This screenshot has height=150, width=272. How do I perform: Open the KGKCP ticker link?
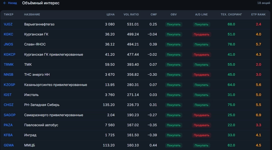pos(10,54)
